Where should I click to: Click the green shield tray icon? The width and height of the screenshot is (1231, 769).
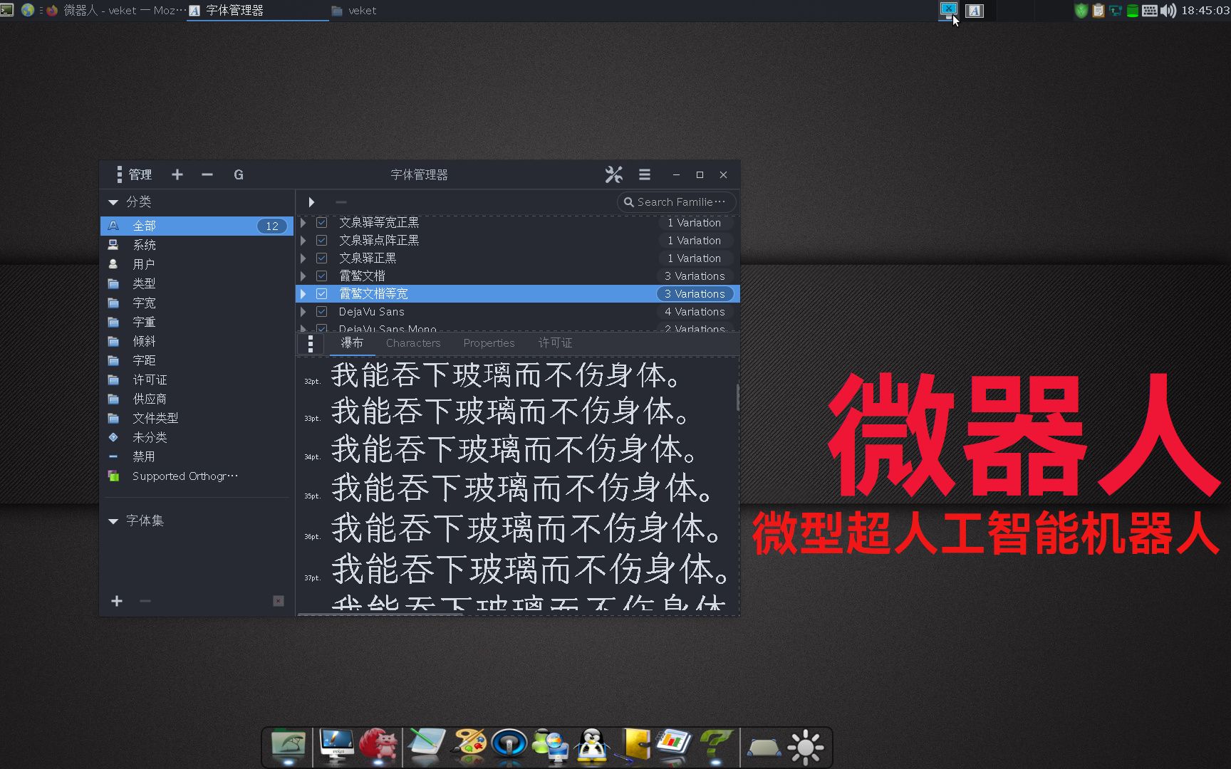click(x=1081, y=10)
